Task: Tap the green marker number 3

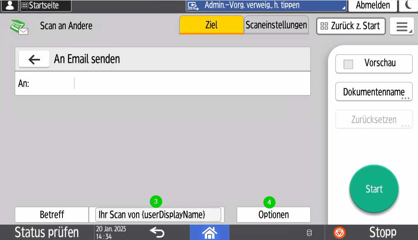Action: pos(156,202)
